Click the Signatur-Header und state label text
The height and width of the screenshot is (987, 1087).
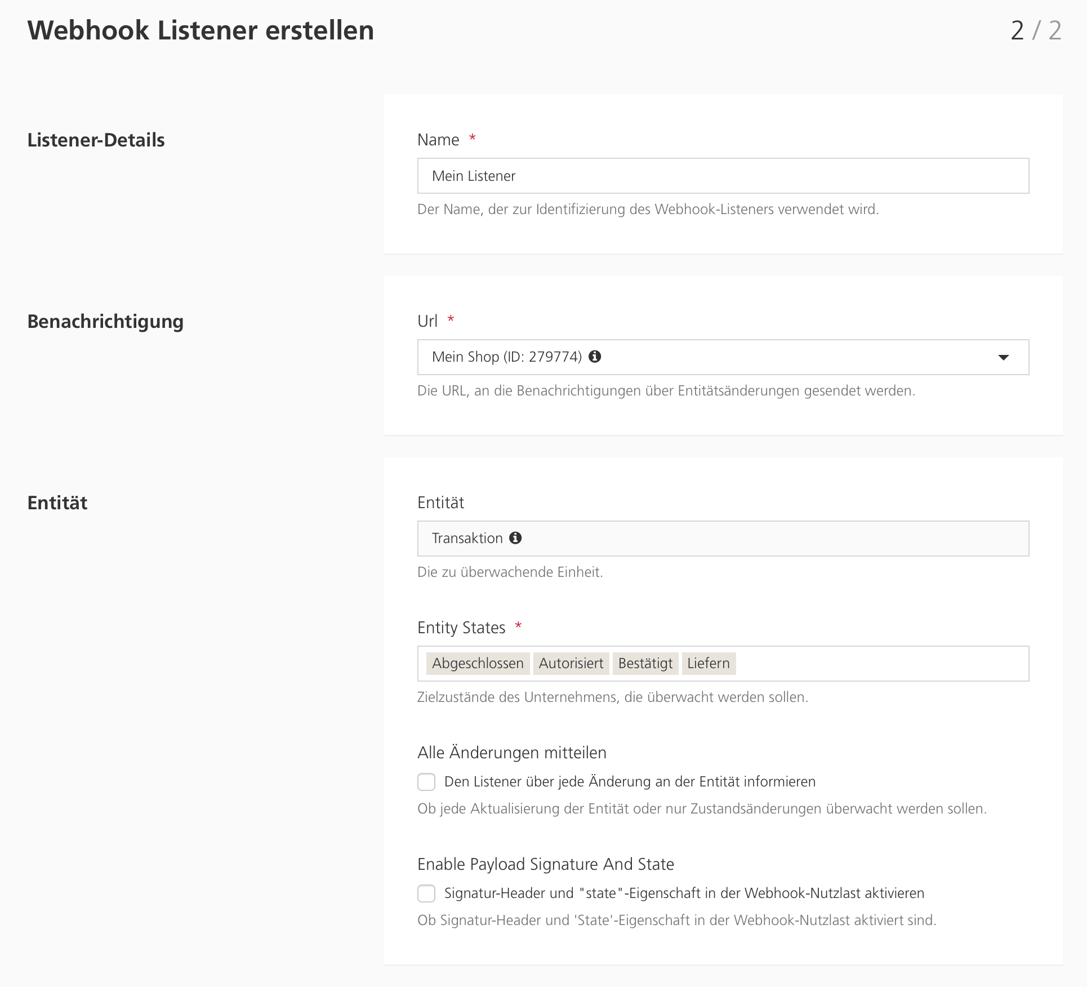(x=684, y=893)
